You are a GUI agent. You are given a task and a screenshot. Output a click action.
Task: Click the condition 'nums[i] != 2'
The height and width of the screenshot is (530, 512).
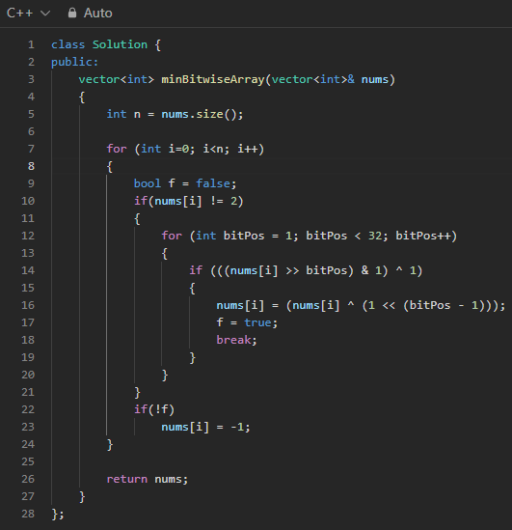point(196,201)
